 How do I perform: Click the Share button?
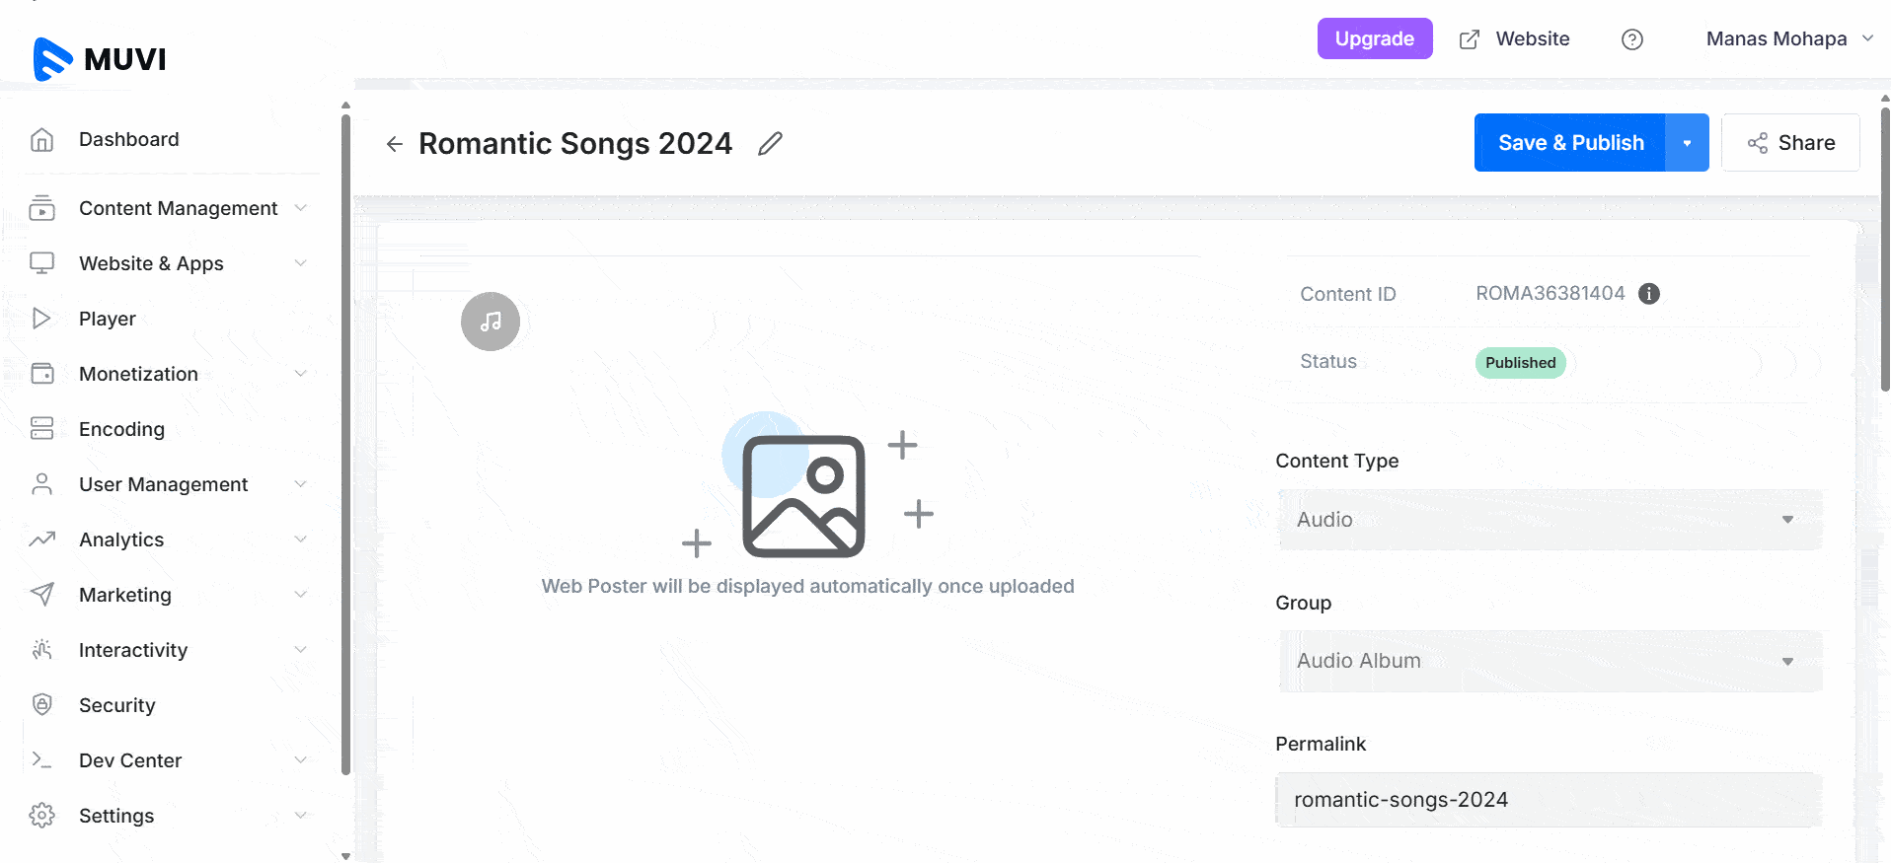[x=1790, y=143]
